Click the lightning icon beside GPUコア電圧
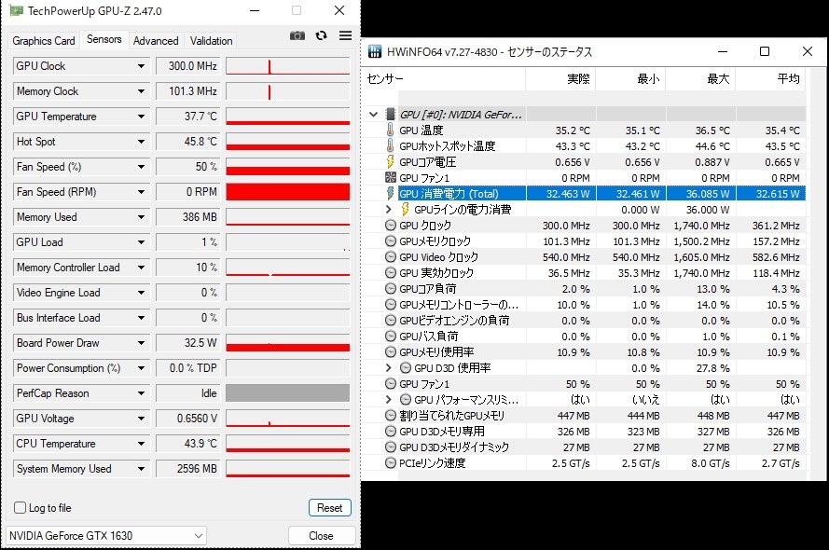 pos(390,161)
